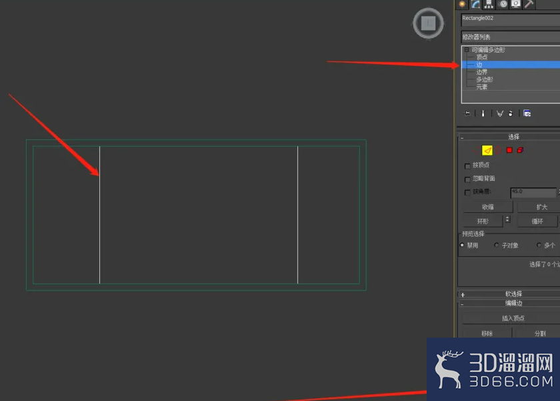This screenshot has height=401, width=560.
Task: Open the Utilities hammer panel tab
Action: click(529, 4)
